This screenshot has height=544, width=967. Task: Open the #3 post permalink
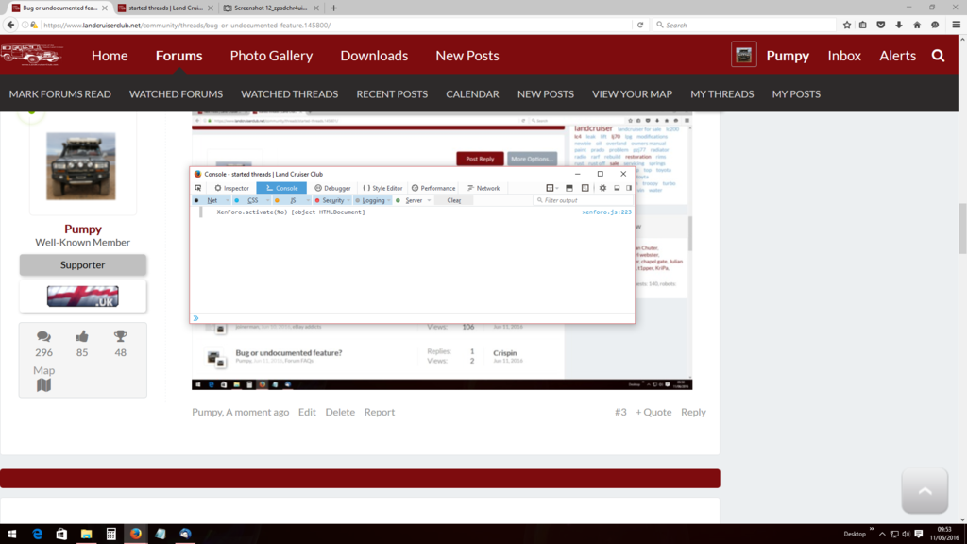click(620, 412)
